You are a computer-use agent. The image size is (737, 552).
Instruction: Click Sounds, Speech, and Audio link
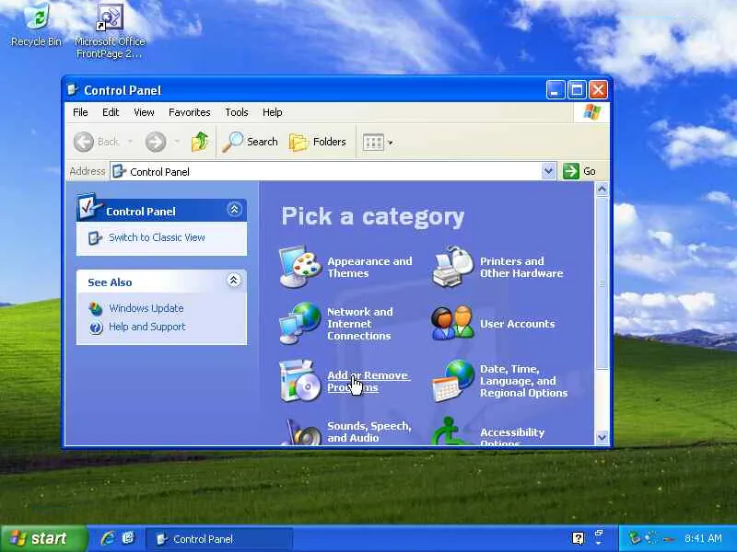[369, 431]
